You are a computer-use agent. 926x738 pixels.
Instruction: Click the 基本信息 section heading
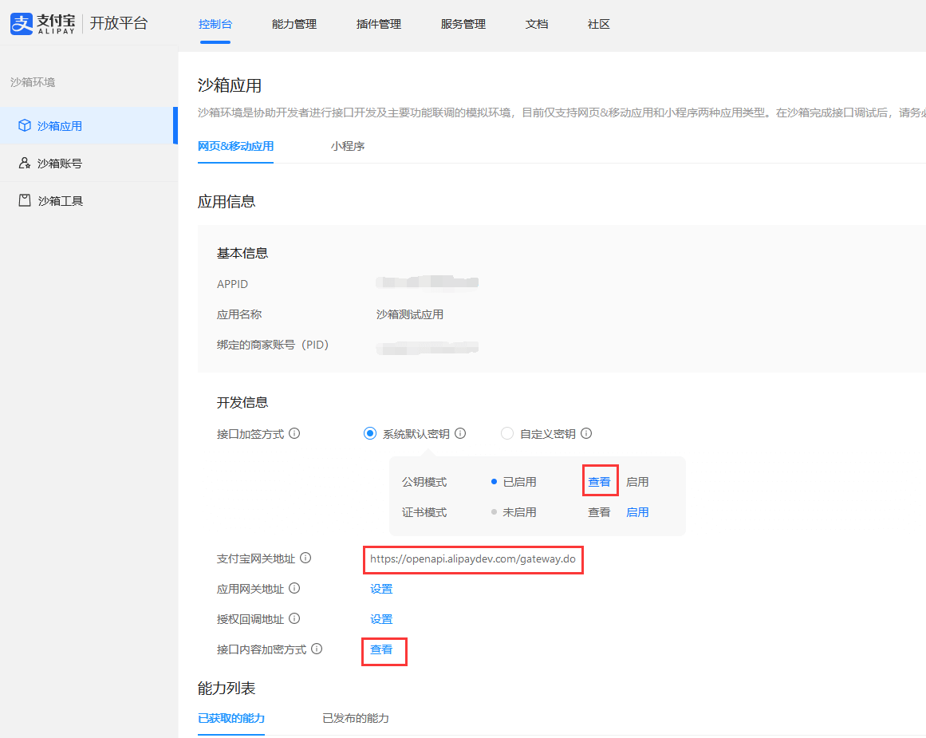(242, 253)
